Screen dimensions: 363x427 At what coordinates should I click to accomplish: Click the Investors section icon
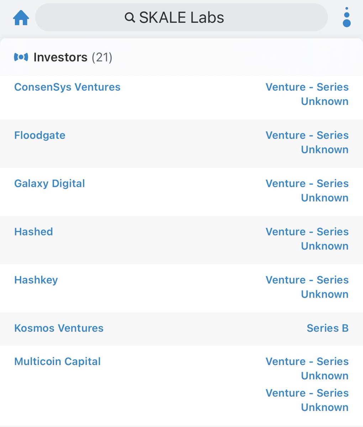(21, 57)
